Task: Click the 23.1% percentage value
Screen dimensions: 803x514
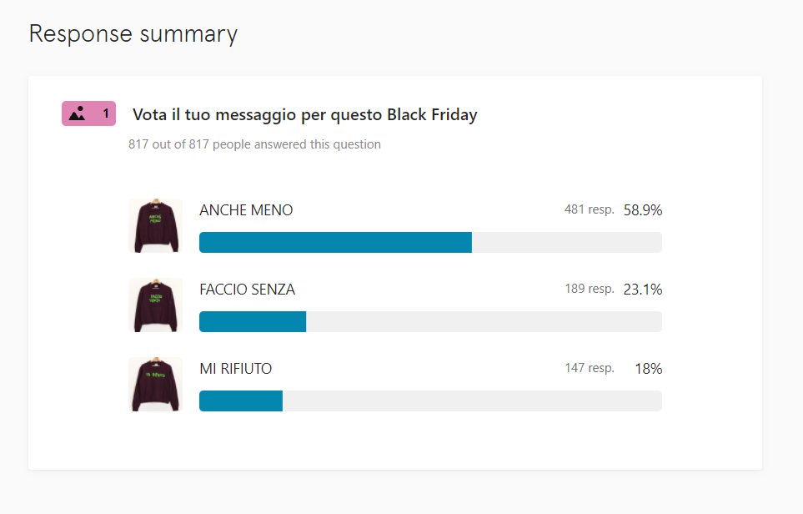Action: tap(643, 290)
